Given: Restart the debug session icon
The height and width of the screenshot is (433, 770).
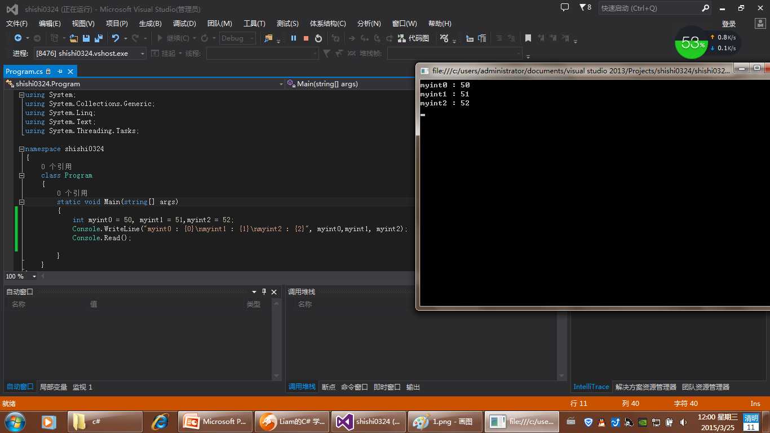Looking at the screenshot, I should tap(318, 38).
